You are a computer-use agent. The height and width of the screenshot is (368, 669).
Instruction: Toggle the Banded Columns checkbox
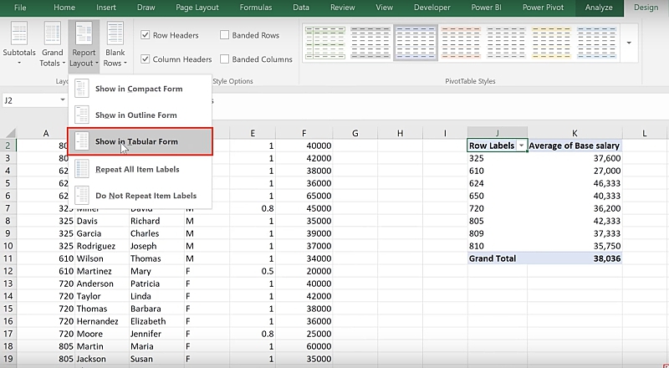(x=225, y=59)
